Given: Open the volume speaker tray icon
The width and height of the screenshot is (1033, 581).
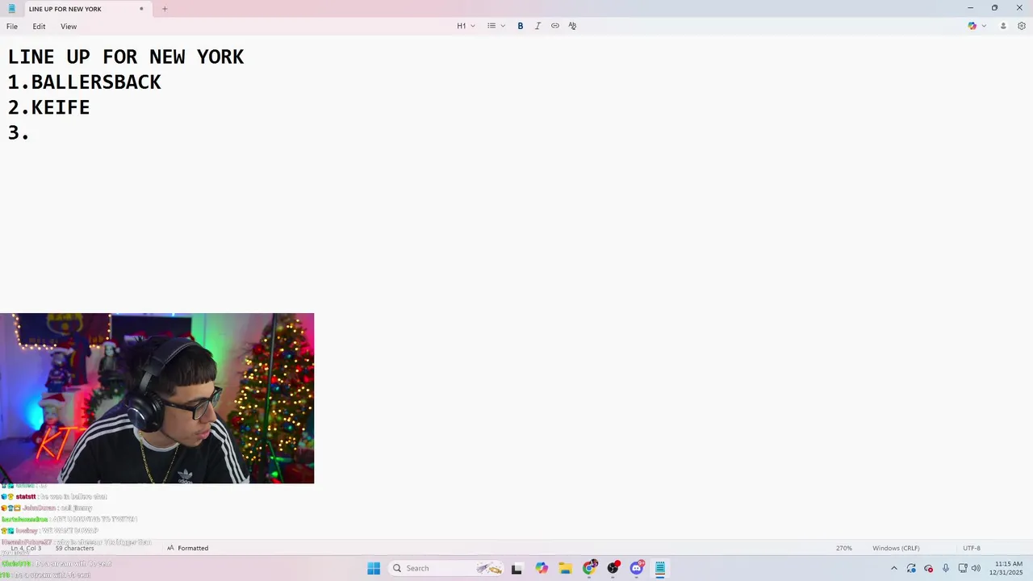Looking at the screenshot, I should click(x=976, y=568).
